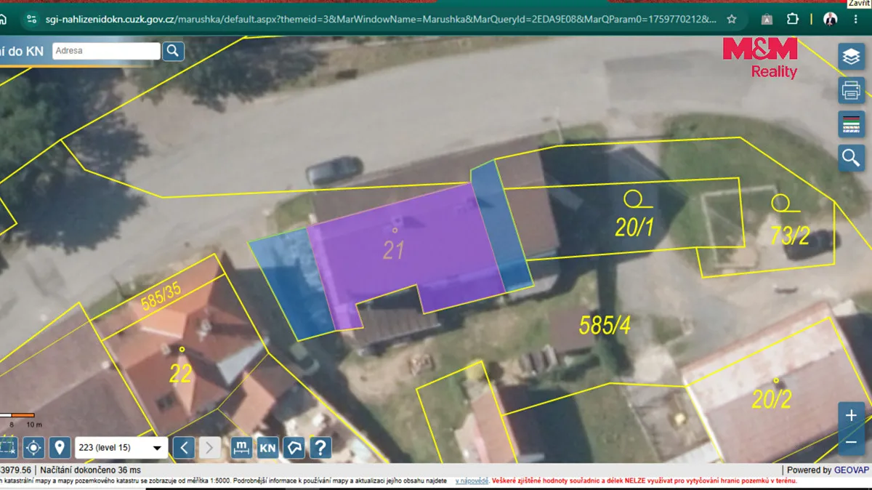Open the Chrome three-dot menu

[855, 19]
